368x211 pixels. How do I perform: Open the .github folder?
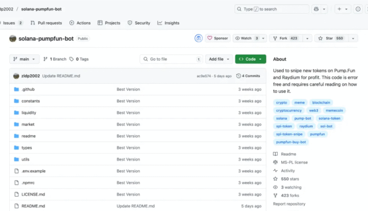27,89
